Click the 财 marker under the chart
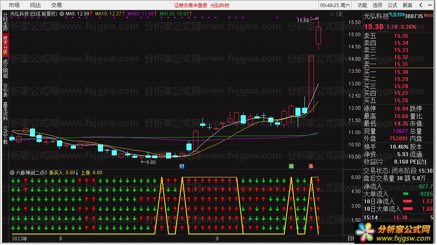Screen dimensions: 437x245 coord(182,166)
